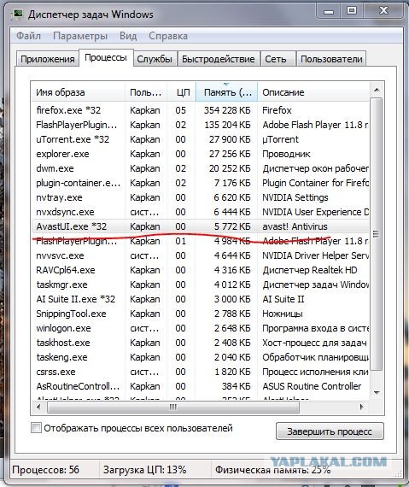Click the ASUS Routine Controller description
The height and width of the screenshot is (487, 409).
(x=312, y=386)
